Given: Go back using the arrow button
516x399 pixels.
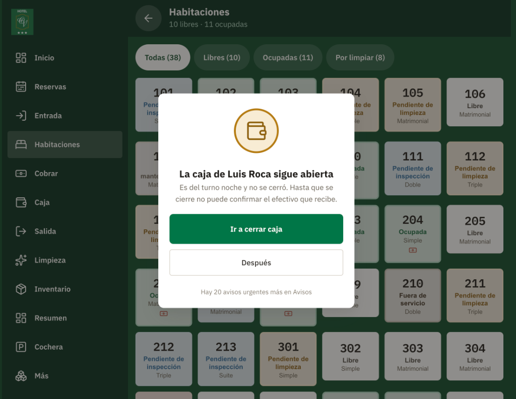Looking at the screenshot, I should pyautogui.click(x=149, y=18).
